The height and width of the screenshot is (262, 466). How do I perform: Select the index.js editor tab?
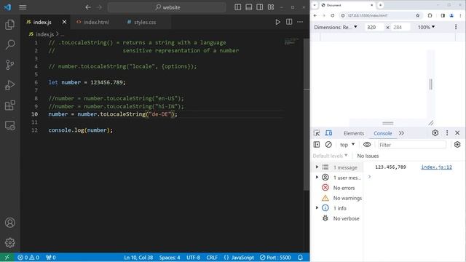[42, 22]
